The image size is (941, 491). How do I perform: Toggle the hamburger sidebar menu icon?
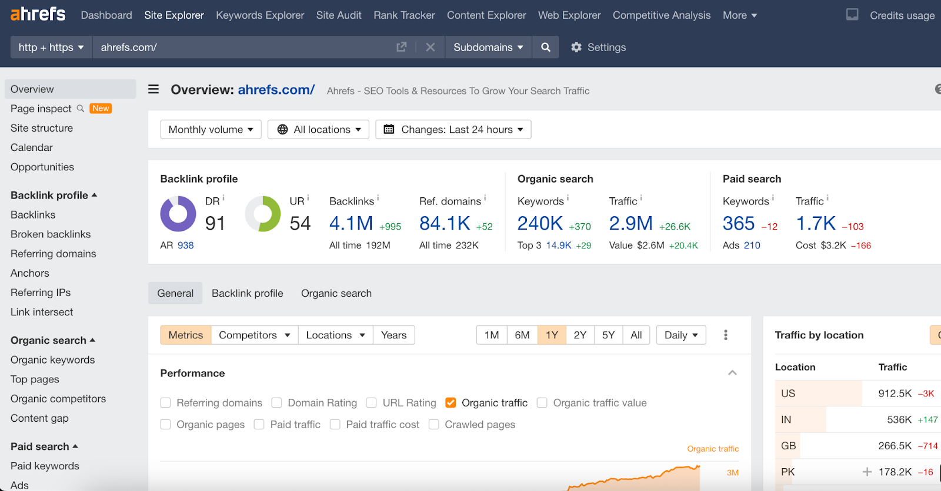154,89
